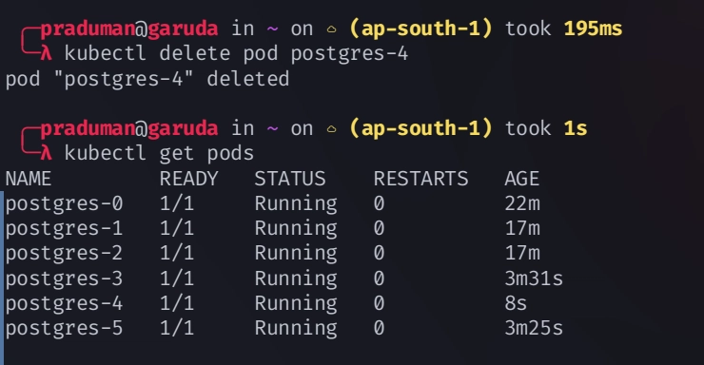The height and width of the screenshot is (365, 704).
Task: Click the 'kubectl delete pod postgres-4' command
Action: [x=236, y=54]
